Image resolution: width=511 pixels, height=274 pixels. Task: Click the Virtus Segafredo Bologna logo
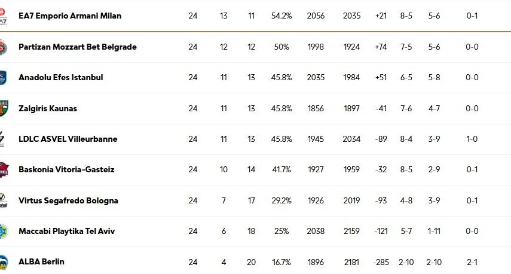[3, 201]
